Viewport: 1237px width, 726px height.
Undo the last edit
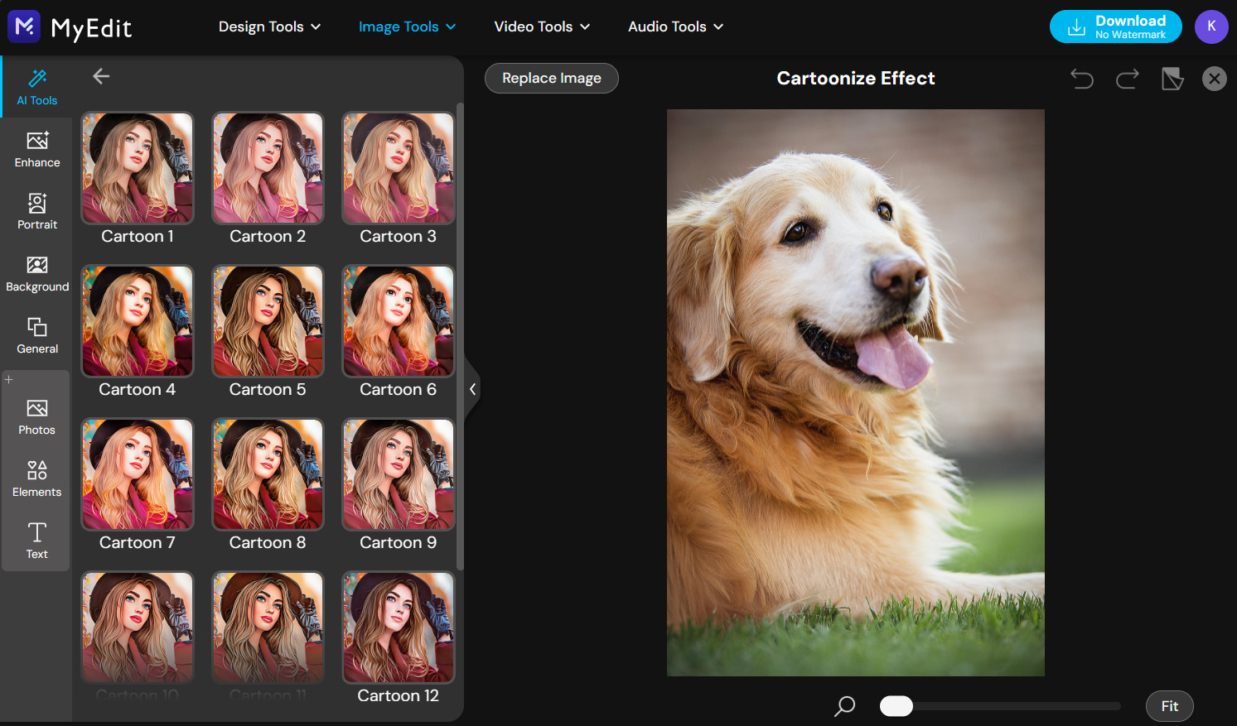coord(1082,78)
